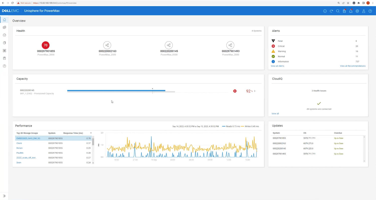Screen dimensions: 376x200
Task: Click the Information alerts count 737
Action: [x=357, y=61]
